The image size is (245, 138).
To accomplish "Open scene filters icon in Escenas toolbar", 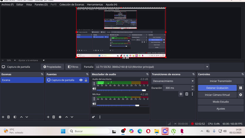I will click(15, 117).
